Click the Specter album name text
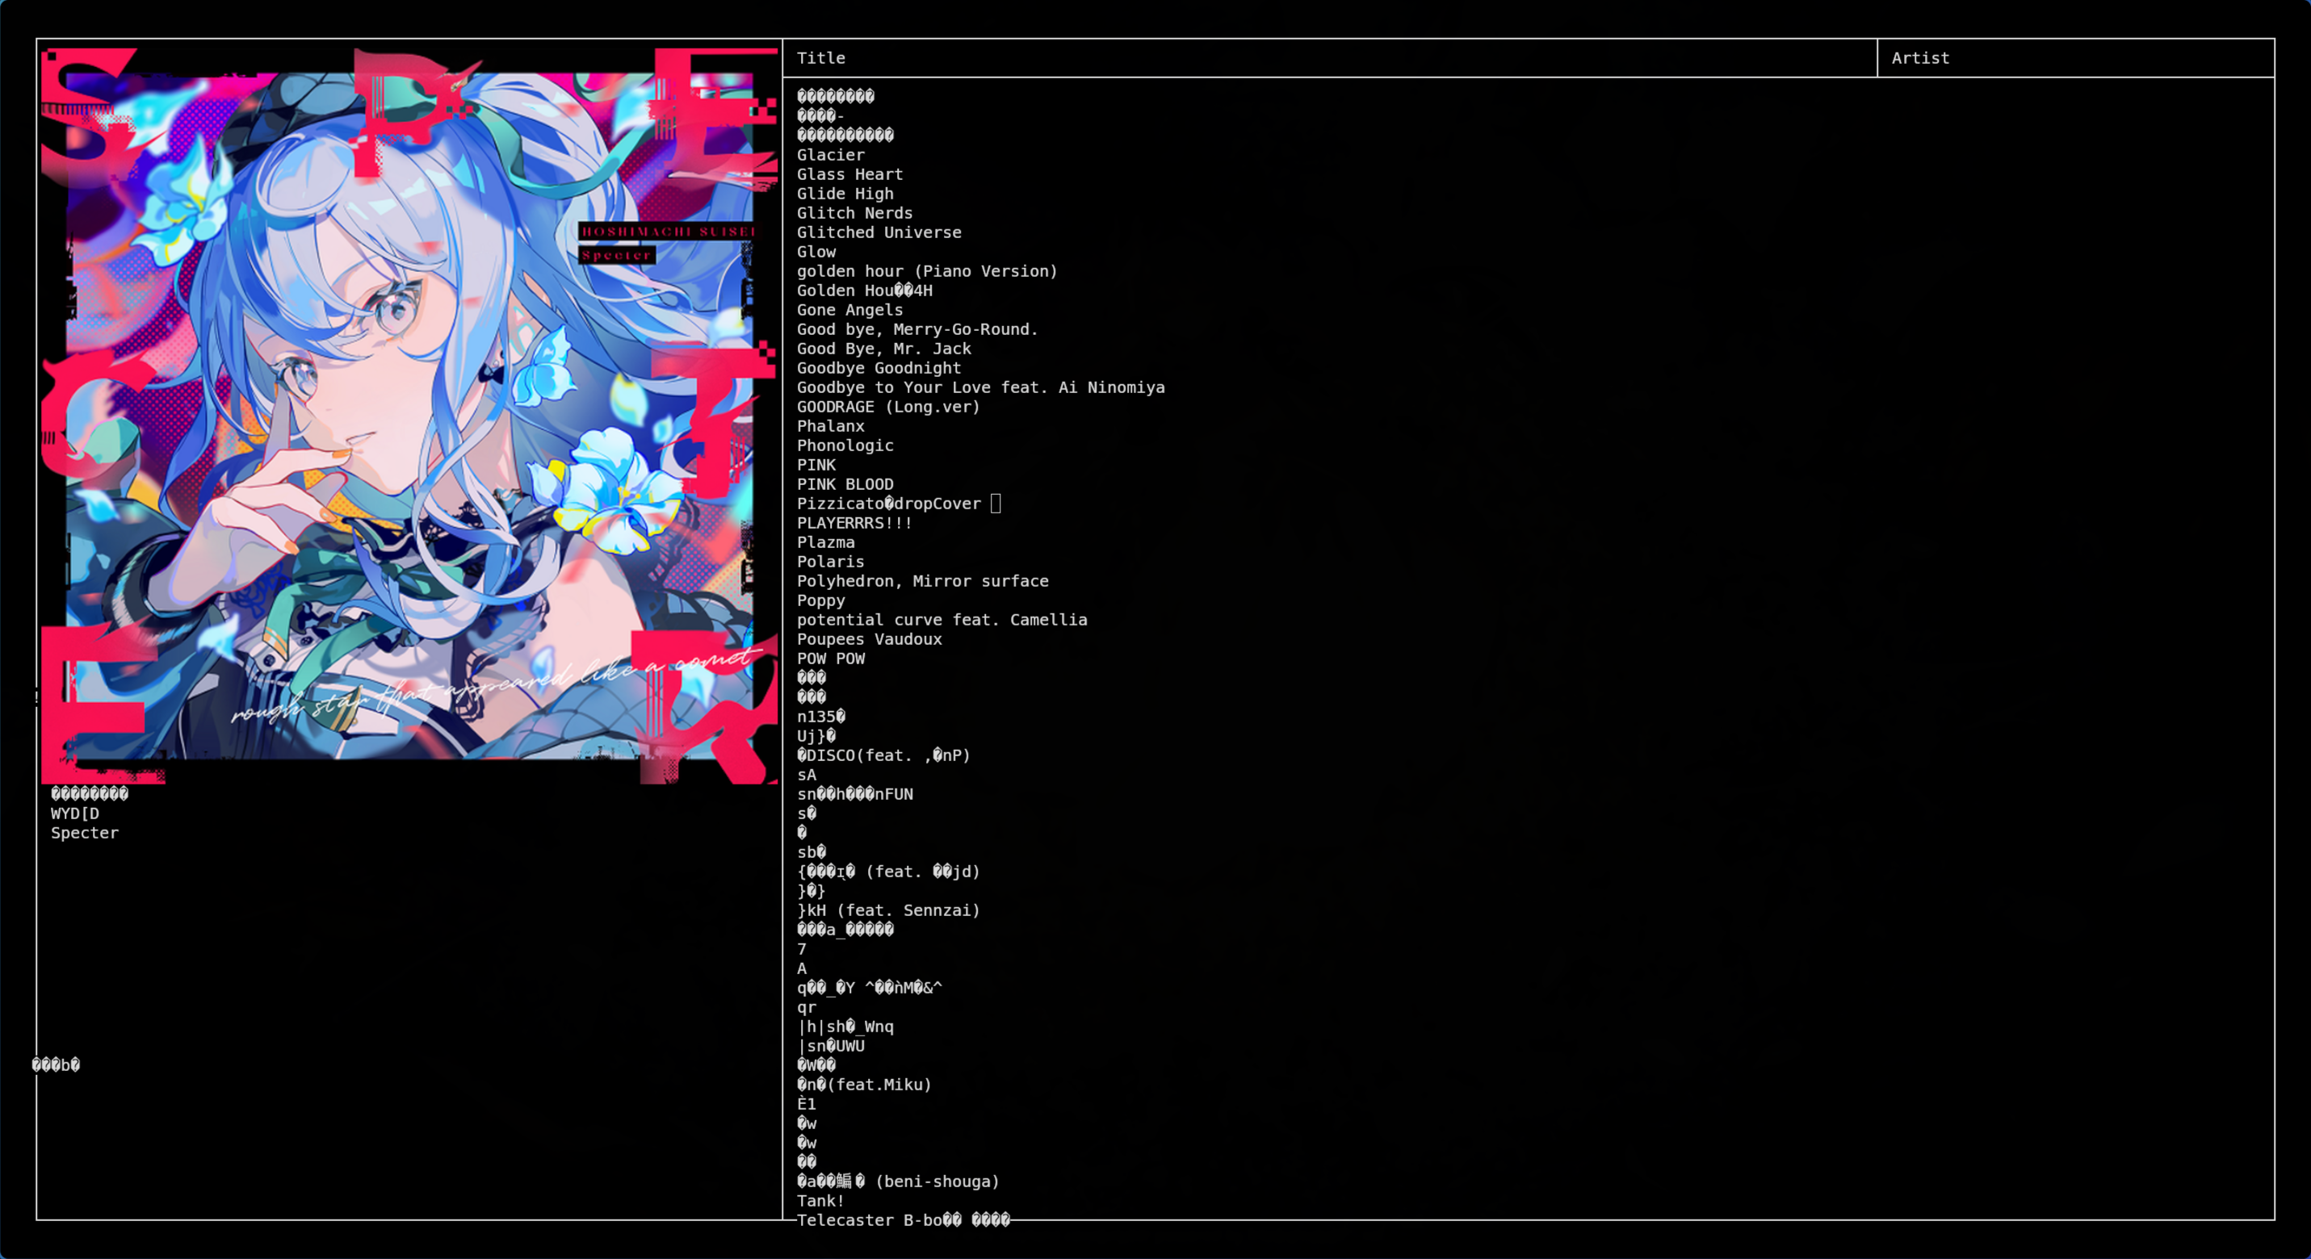This screenshot has width=2311, height=1259. click(x=84, y=833)
